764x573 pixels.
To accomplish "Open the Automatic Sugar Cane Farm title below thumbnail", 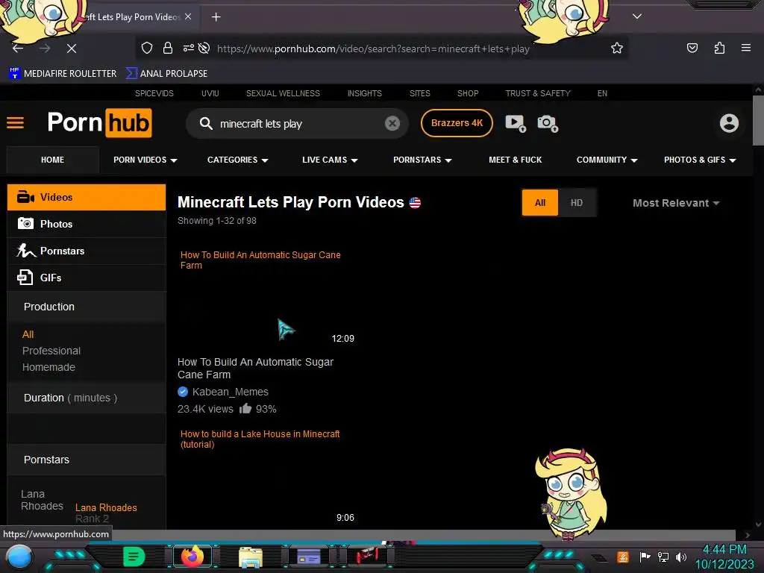I will 255,369.
